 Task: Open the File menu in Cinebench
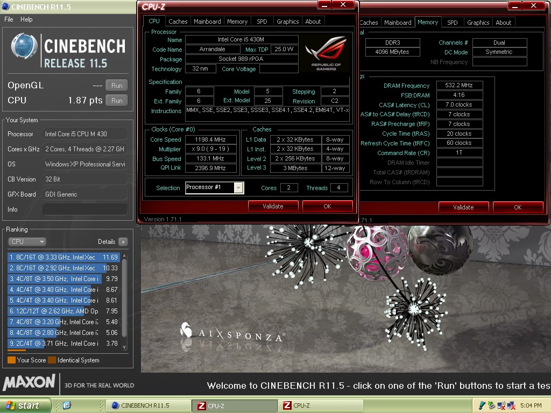point(9,19)
